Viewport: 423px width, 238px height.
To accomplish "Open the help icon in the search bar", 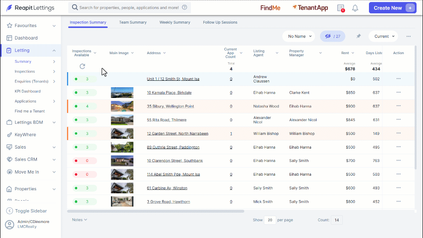I will (x=184, y=7).
